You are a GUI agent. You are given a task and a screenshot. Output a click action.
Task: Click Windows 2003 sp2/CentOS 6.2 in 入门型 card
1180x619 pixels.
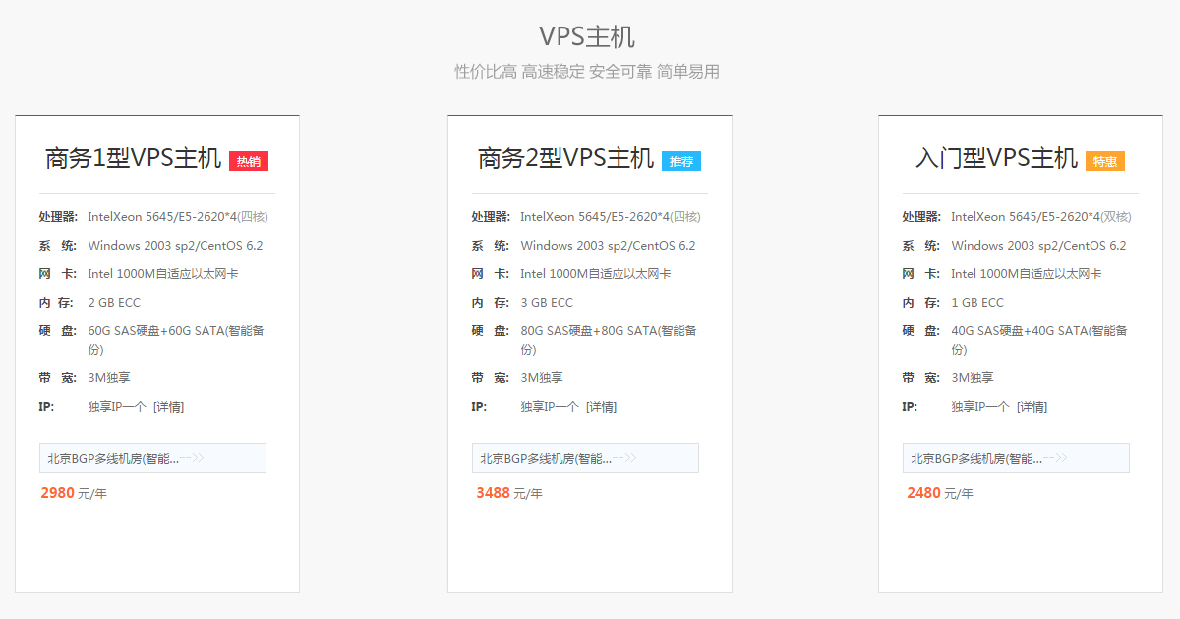pyautogui.click(x=1038, y=246)
